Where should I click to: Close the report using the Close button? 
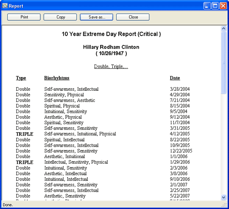pos(133,17)
